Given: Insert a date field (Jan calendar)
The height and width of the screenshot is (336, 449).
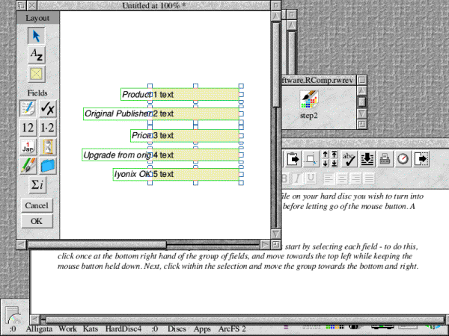Looking at the screenshot, I should (28, 146).
